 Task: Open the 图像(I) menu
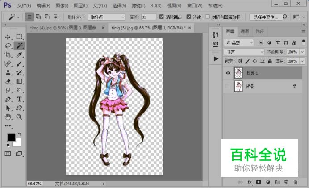point(62,5)
